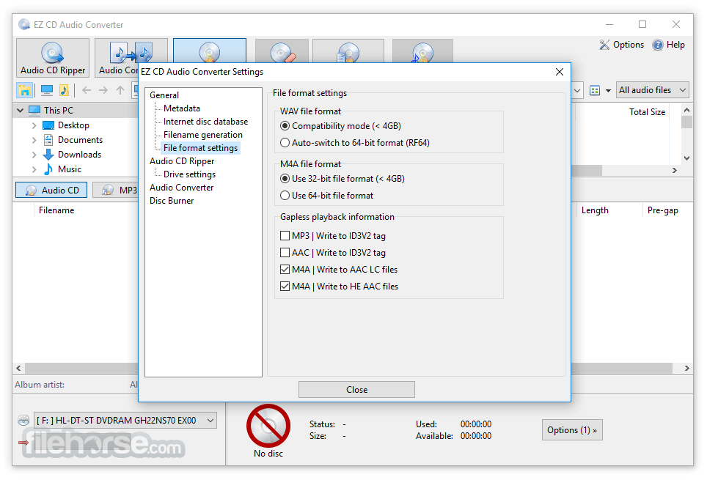Switch to the MP3 tab
Viewport: 707px width, 480px height.
point(115,190)
